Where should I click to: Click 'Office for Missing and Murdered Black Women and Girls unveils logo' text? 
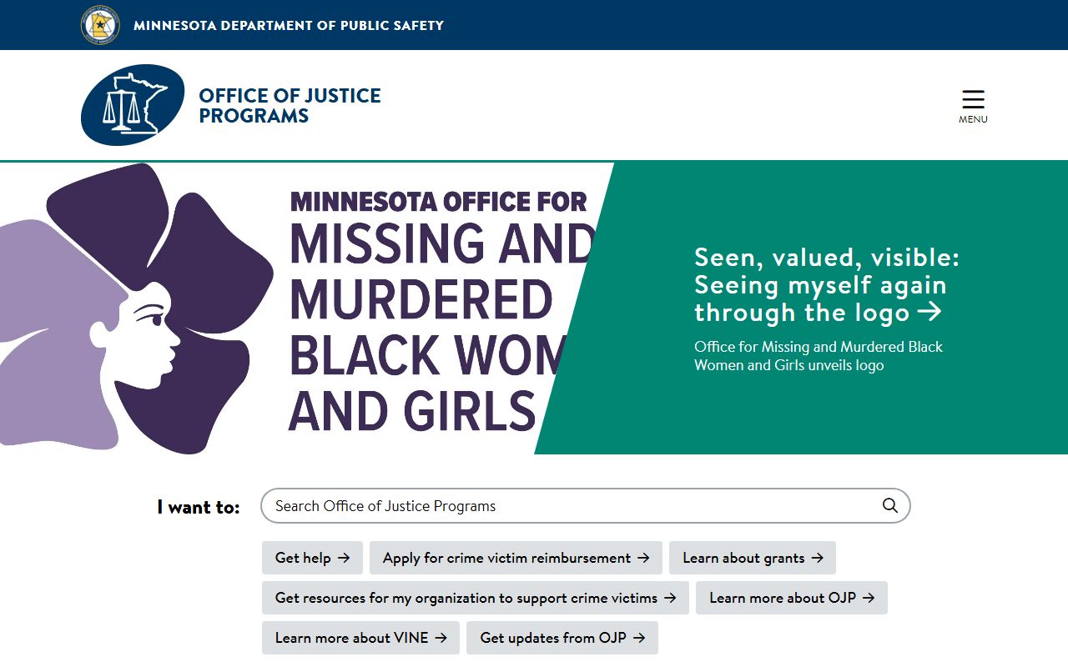(819, 356)
